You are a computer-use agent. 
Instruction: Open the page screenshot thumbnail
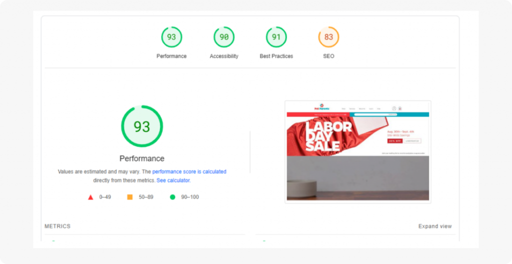pos(358,152)
